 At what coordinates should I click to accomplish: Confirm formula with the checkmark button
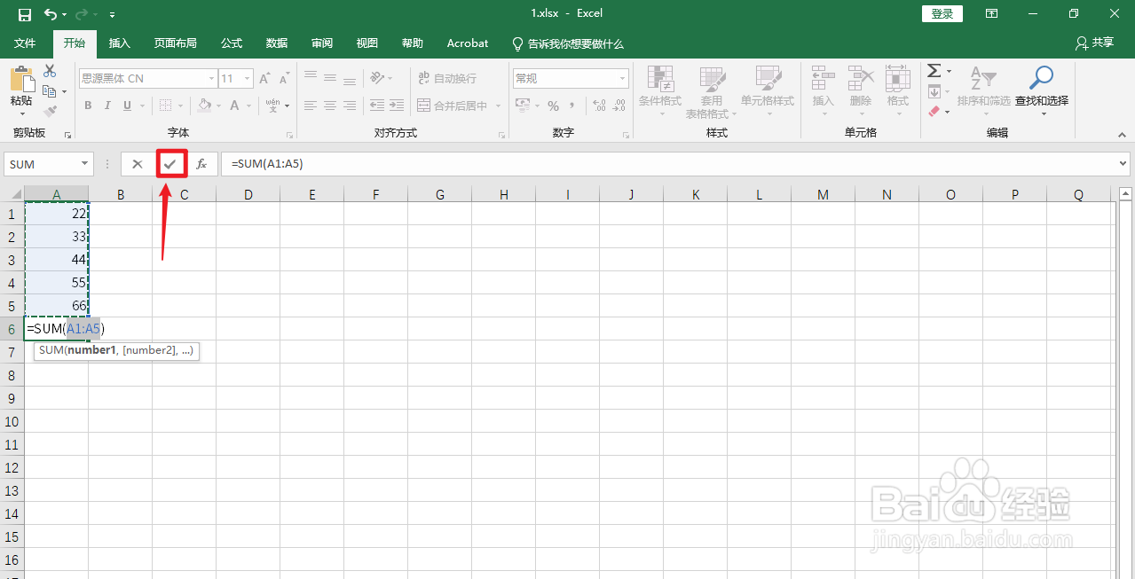(x=170, y=164)
